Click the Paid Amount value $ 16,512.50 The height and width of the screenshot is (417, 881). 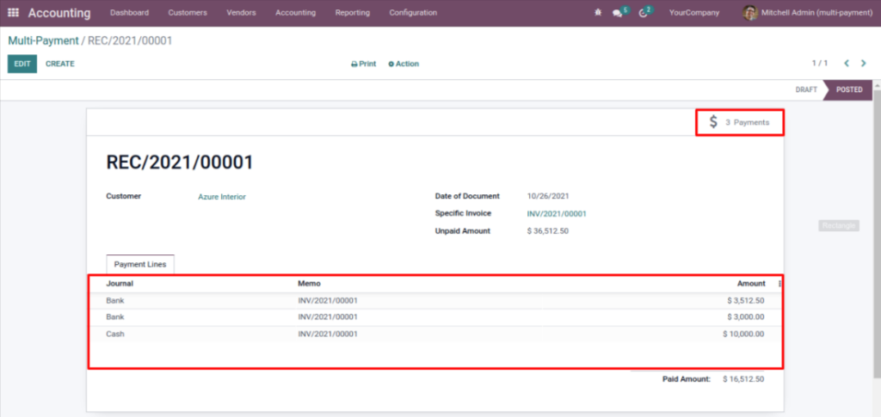click(x=743, y=379)
